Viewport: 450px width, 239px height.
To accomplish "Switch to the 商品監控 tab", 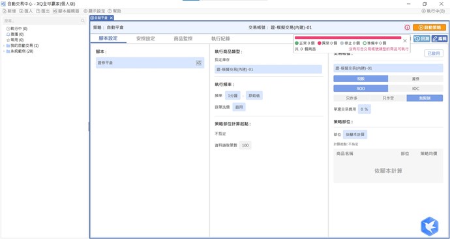I will coord(183,38).
